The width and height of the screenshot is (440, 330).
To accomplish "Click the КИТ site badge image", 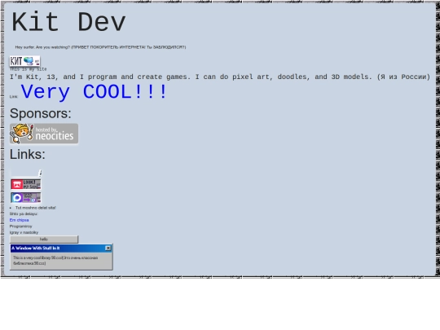I will coord(25,61).
